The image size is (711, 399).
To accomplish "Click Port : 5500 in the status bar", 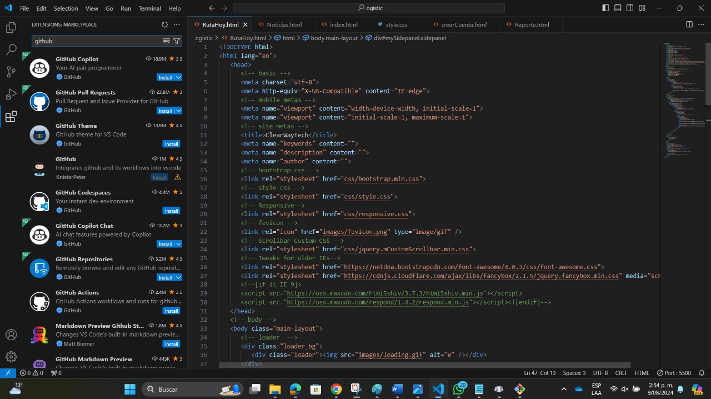I will point(674,373).
